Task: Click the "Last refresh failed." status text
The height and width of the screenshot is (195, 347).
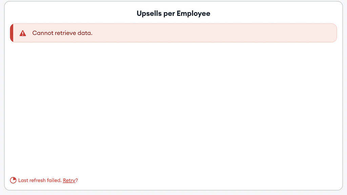Action: tap(40, 180)
